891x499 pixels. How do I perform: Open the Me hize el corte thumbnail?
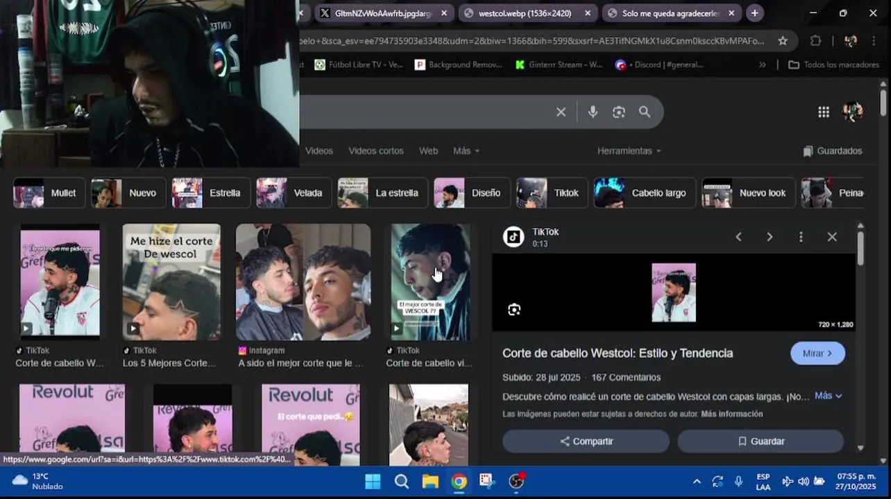(x=171, y=282)
